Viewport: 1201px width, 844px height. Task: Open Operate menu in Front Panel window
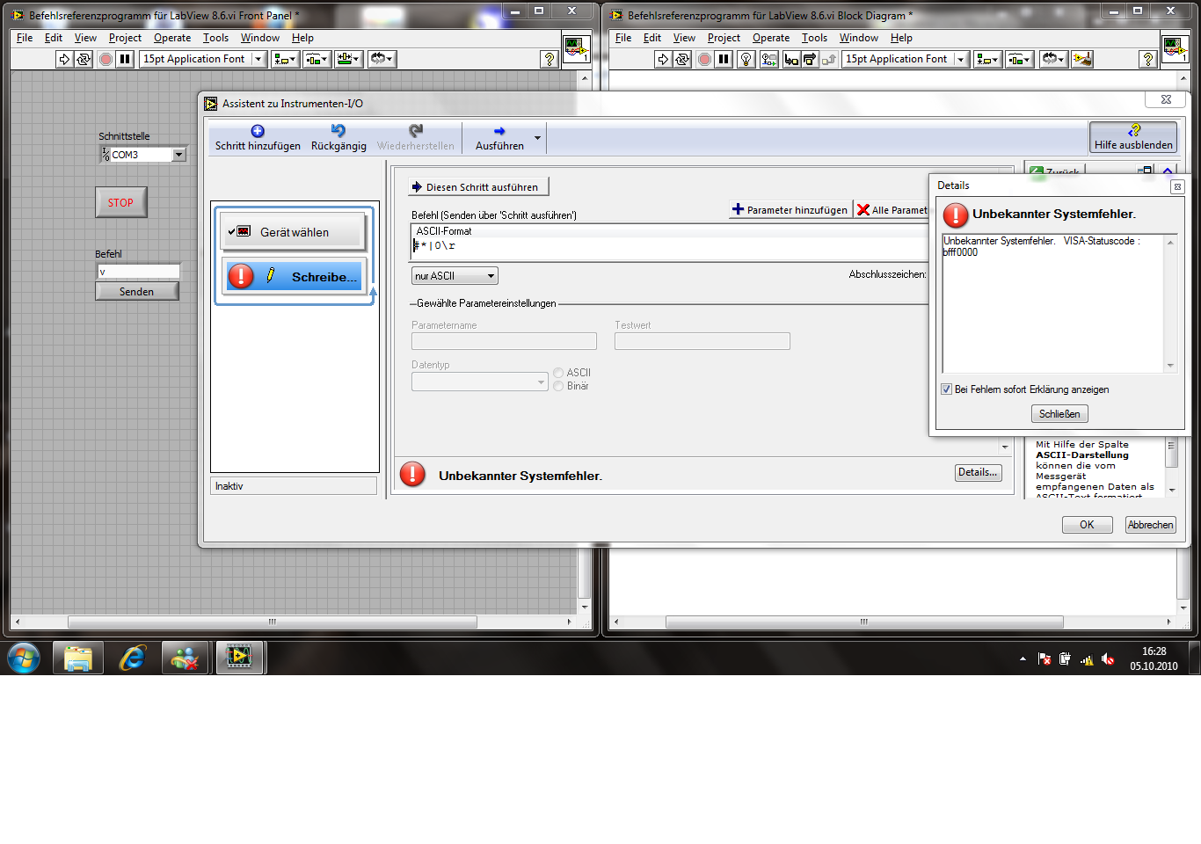172,38
